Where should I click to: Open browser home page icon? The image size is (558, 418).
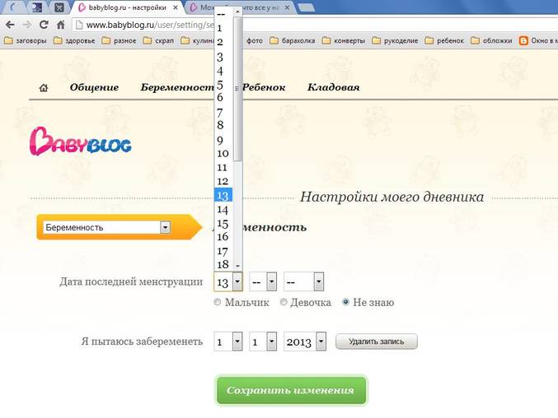coord(61,25)
